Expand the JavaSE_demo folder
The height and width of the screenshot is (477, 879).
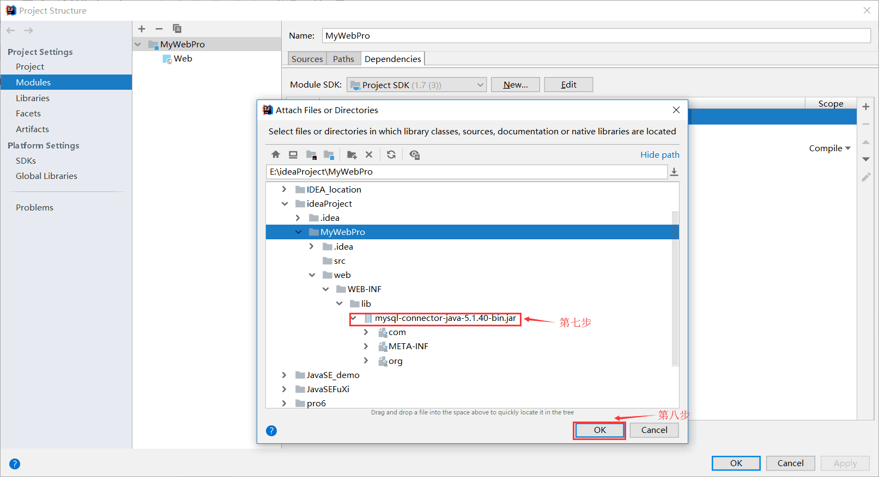click(284, 375)
